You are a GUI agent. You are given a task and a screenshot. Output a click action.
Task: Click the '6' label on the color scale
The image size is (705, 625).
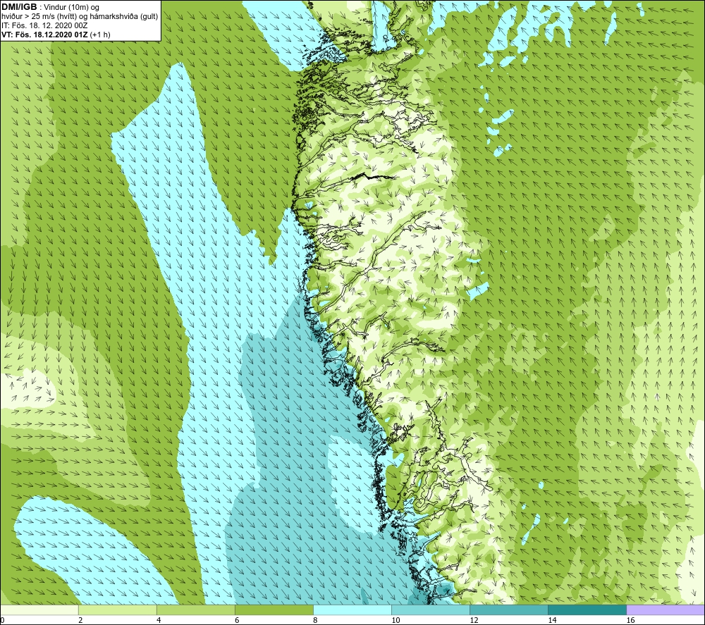pyautogui.click(x=237, y=621)
